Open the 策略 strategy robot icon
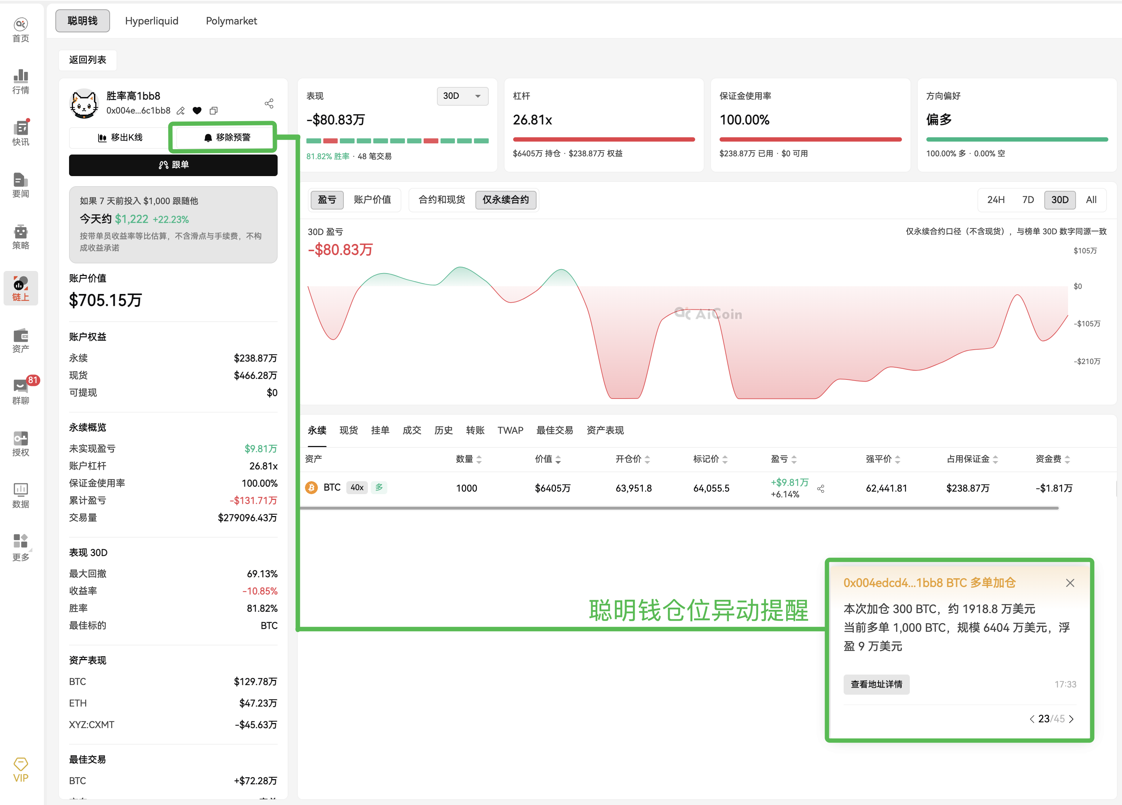This screenshot has width=1122, height=805. [x=20, y=237]
